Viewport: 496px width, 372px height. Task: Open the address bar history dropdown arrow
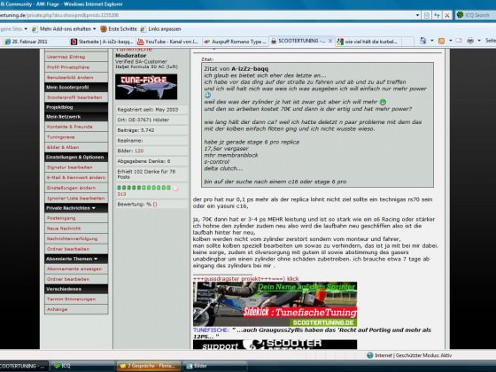[x=417, y=15]
